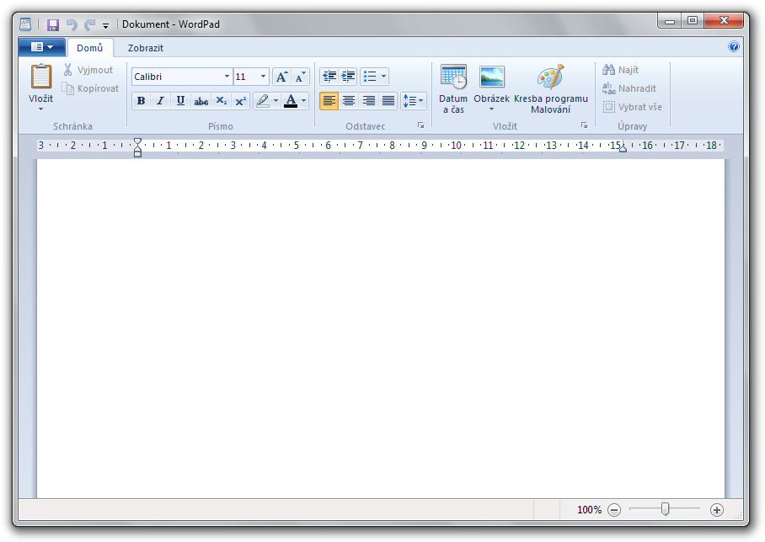Viewport: 765px width, 542px height.
Task: Align text left
Action: click(x=329, y=101)
